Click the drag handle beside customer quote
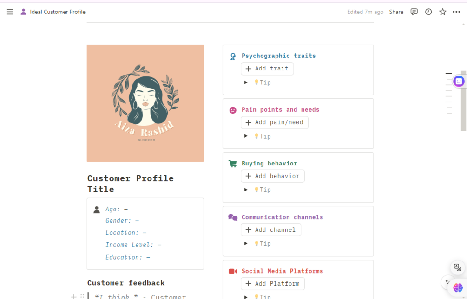 click(x=82, y=296)
